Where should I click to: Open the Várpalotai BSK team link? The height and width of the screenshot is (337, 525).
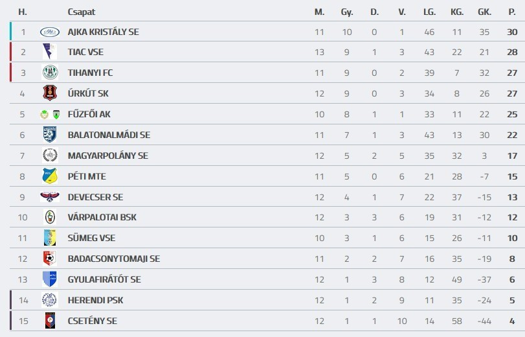coord(102,217)
